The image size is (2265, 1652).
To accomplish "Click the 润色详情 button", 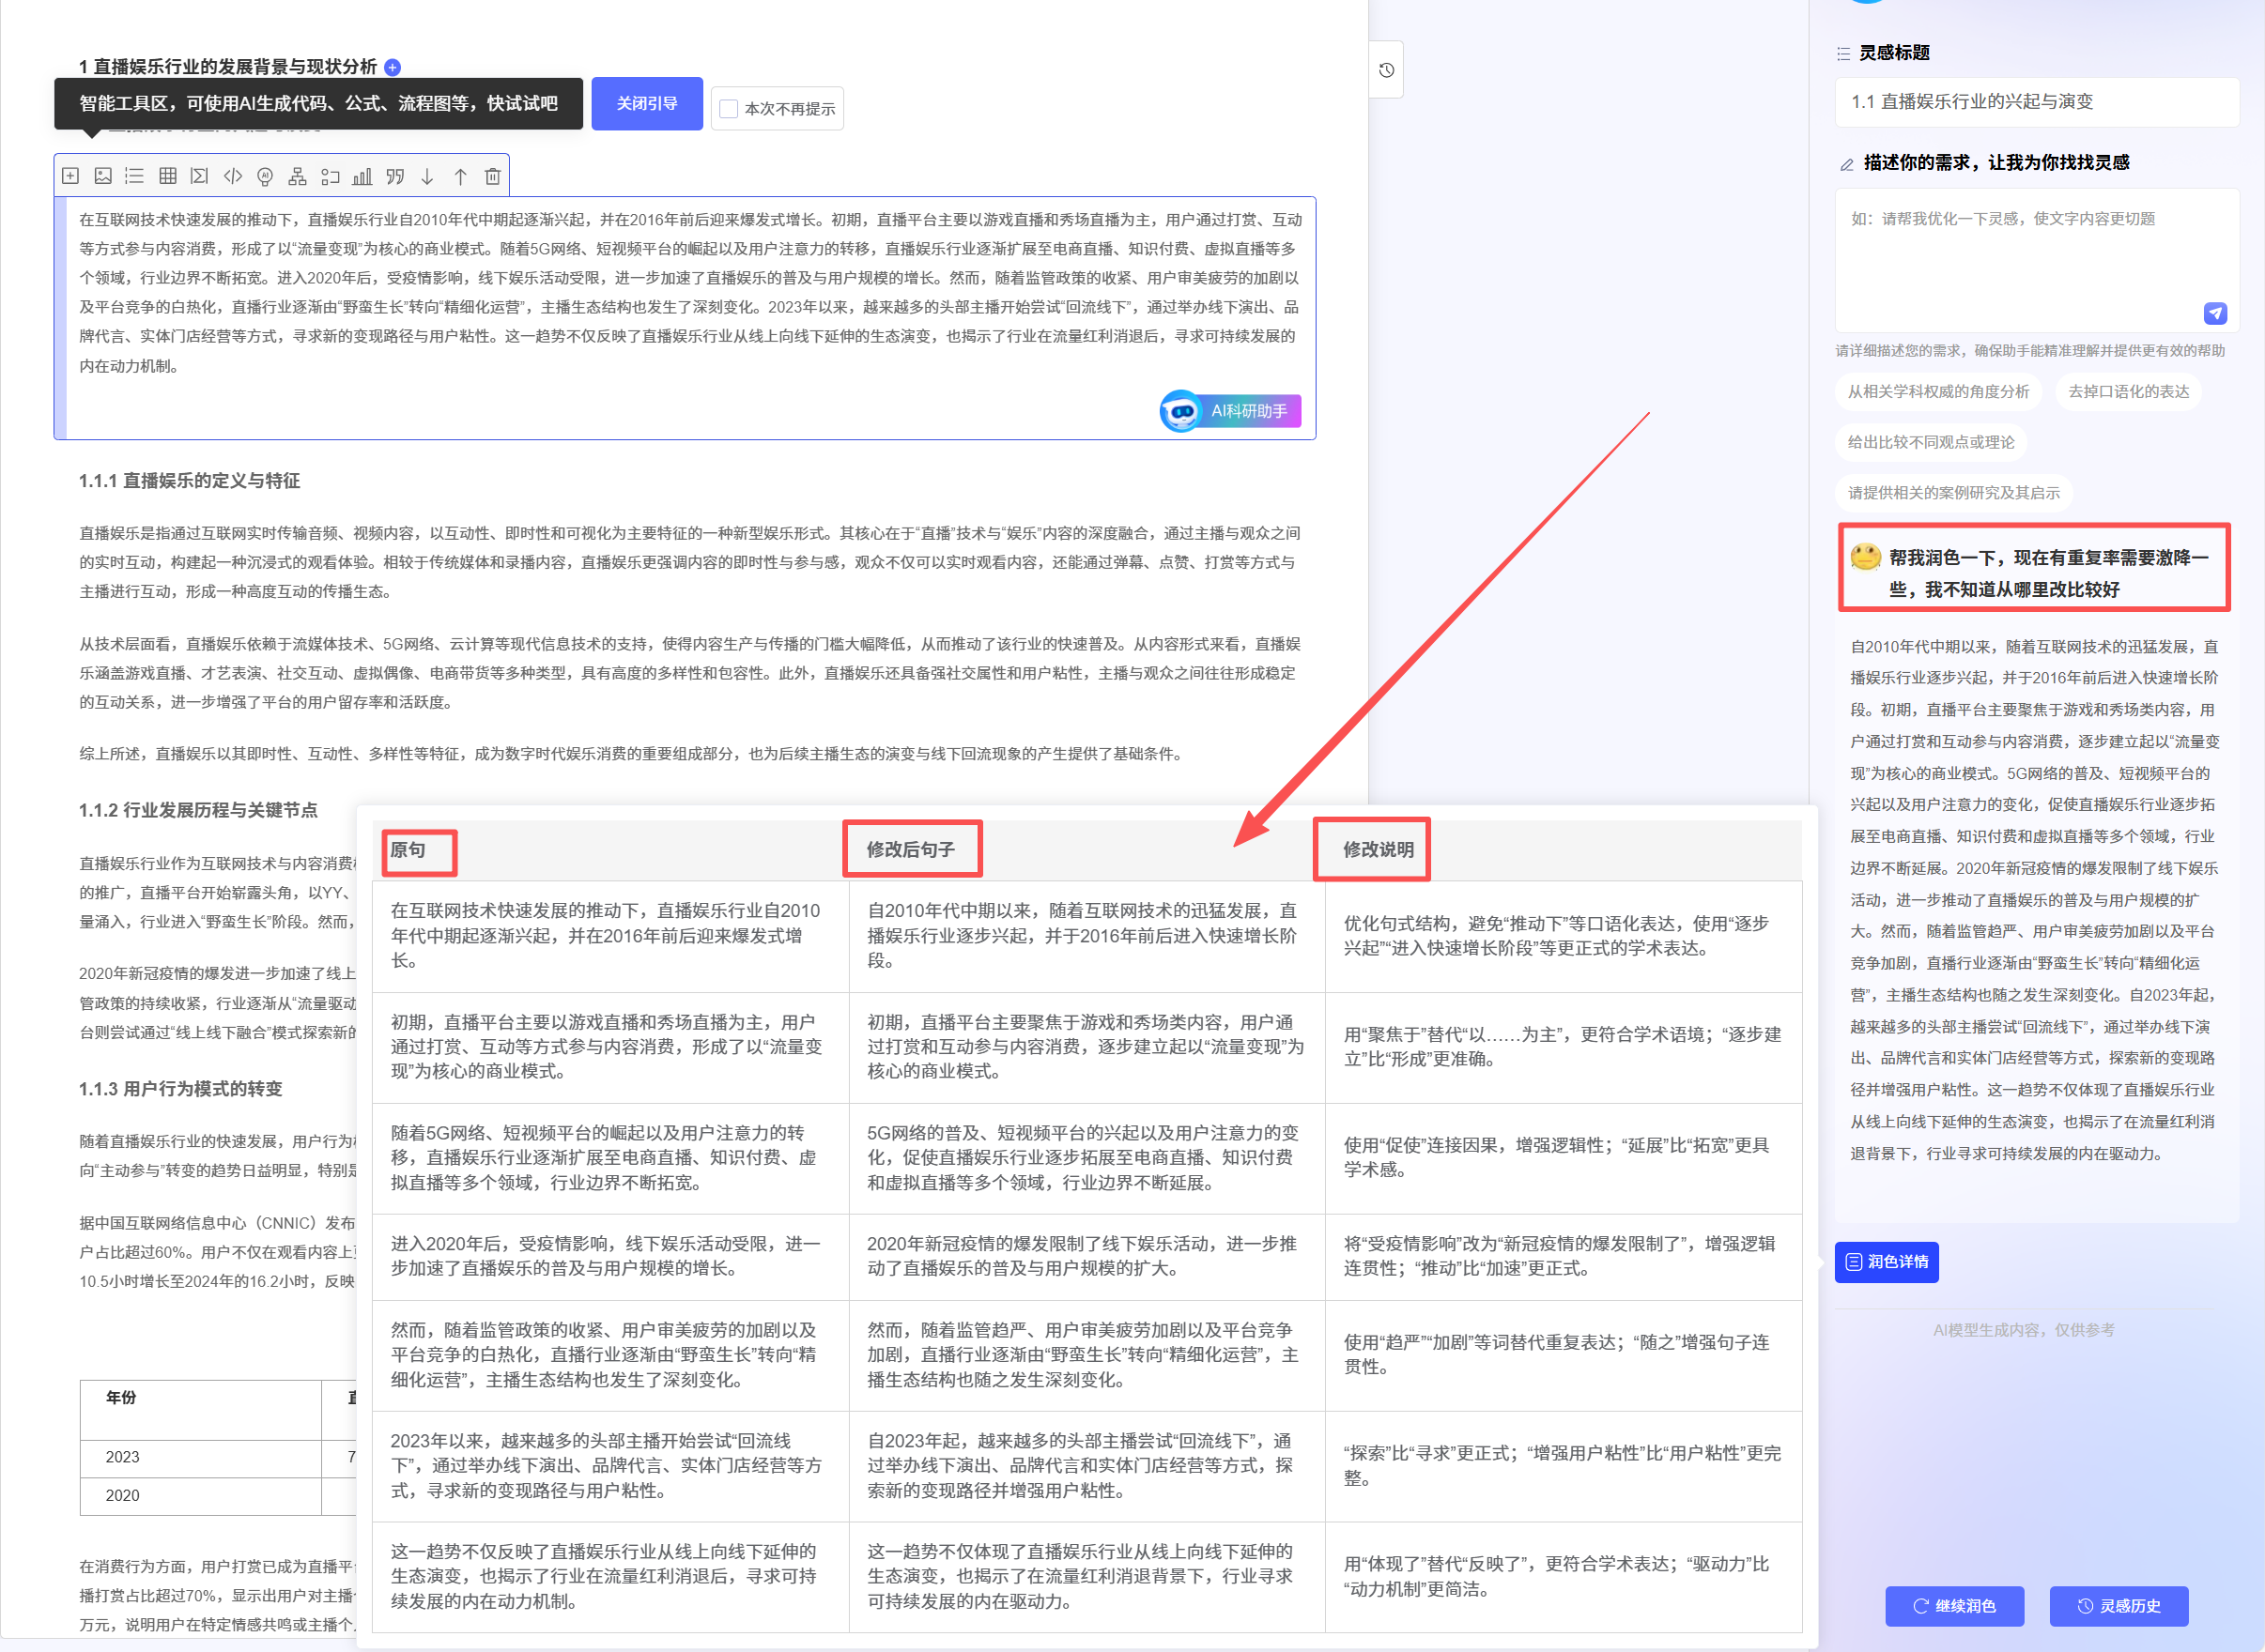I will tap(1886, 1262).
